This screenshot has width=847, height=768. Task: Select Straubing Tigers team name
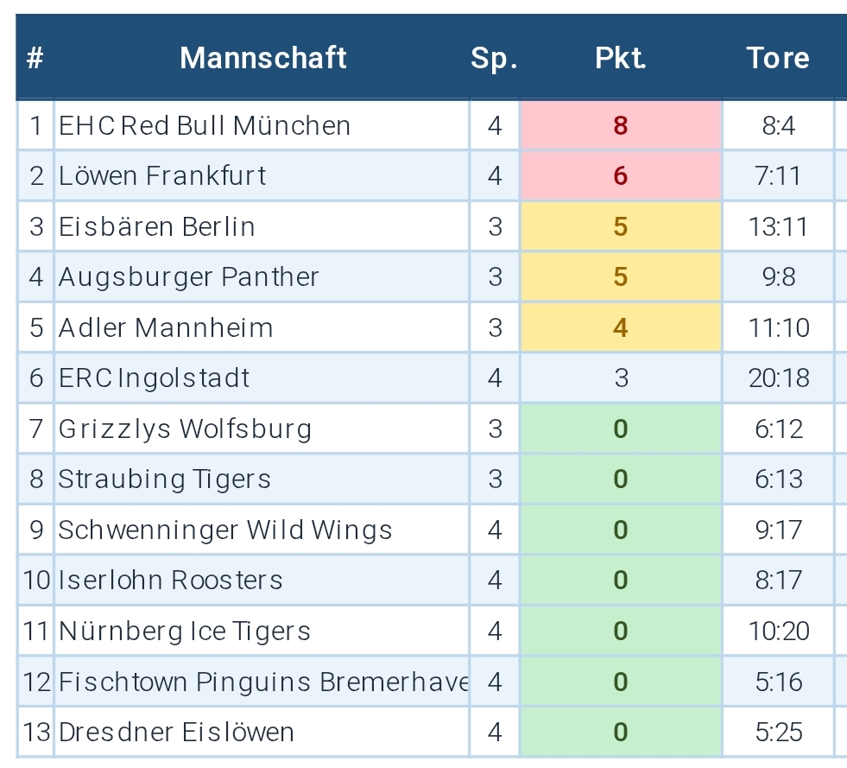pos(165,479)
